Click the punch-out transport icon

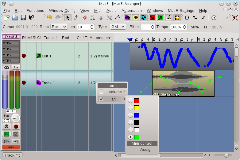(203, 18)
